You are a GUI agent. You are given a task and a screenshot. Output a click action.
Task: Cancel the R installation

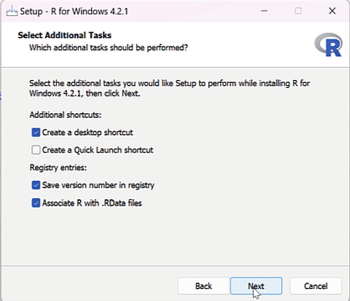pos(315,286)
